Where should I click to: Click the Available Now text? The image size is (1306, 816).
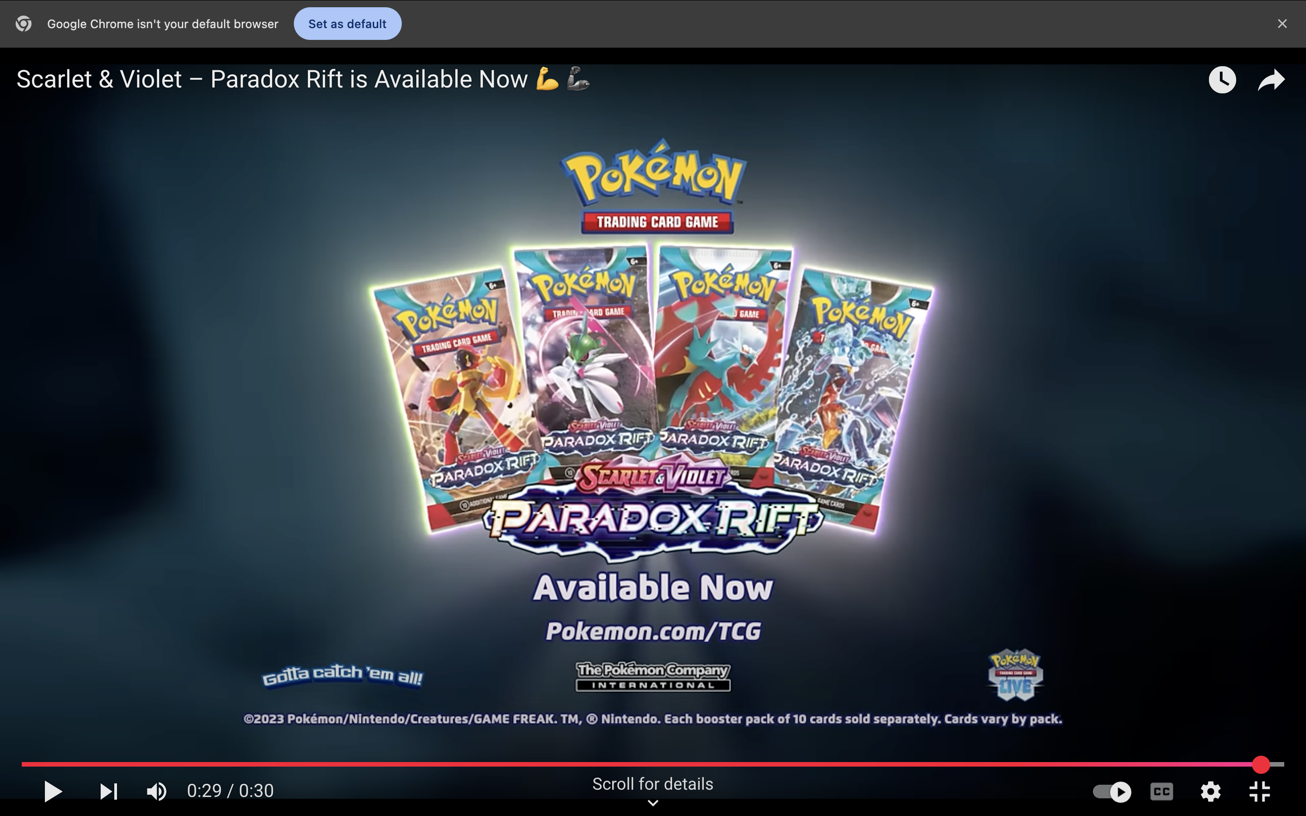[653, 587]
